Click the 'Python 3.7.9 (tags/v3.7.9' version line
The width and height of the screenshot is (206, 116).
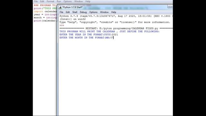pyautogui.click(x=116, y=16)
